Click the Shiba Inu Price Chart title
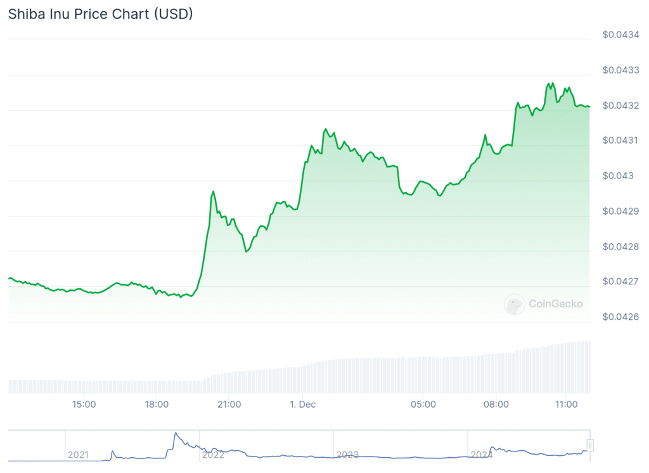This screenshot has height=473, width=649. 100,14
